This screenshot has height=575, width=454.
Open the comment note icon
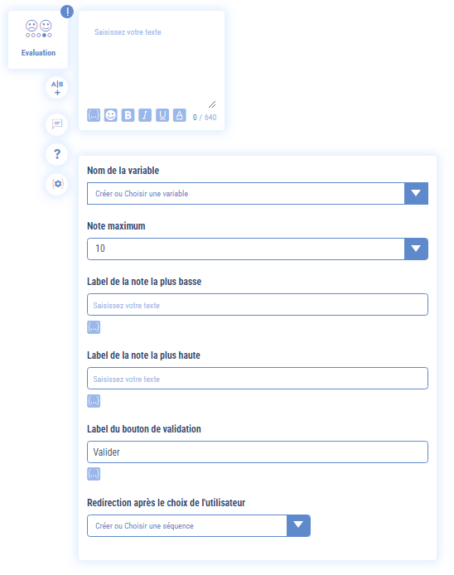57,124
